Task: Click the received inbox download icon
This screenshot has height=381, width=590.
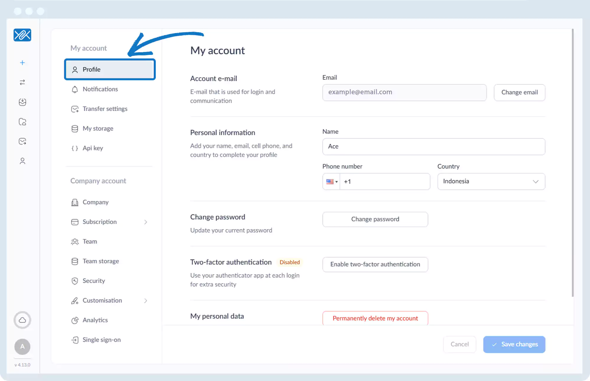Action: [x=22, y=102]
